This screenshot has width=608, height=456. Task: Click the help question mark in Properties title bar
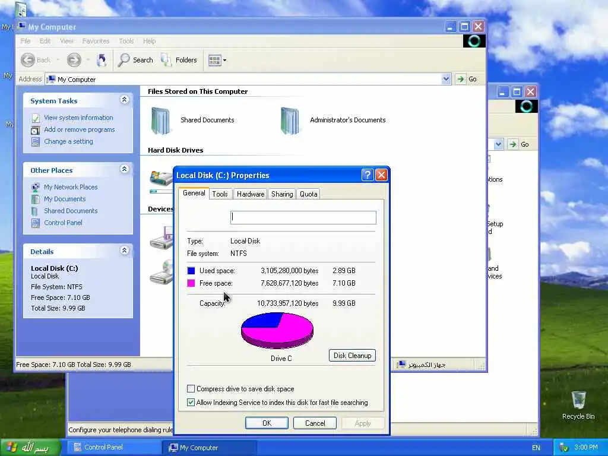pyautogui.click(x=368, y=175)
